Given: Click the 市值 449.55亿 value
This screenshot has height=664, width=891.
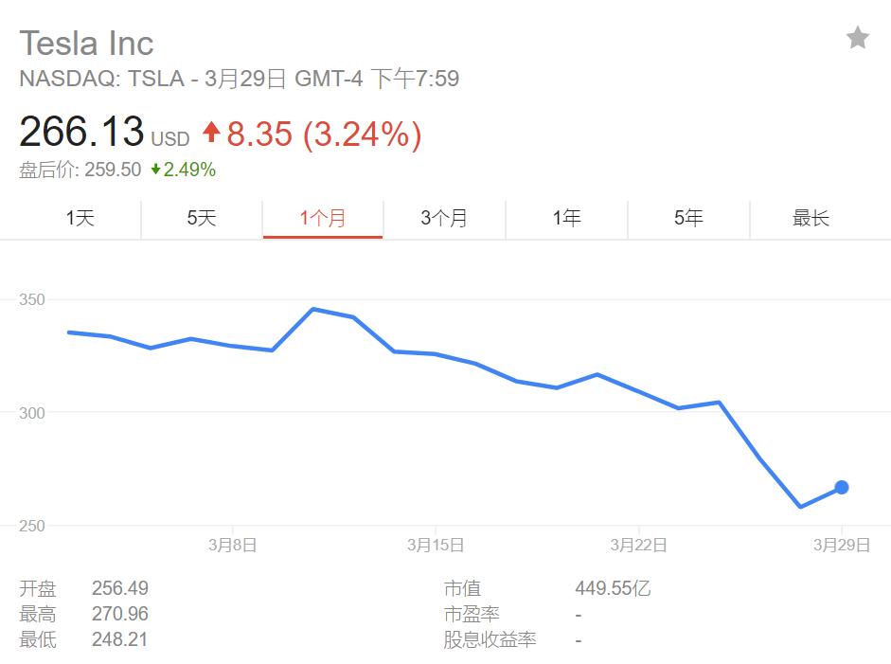Looking at the screenshot, I should (x=613, y=588).
